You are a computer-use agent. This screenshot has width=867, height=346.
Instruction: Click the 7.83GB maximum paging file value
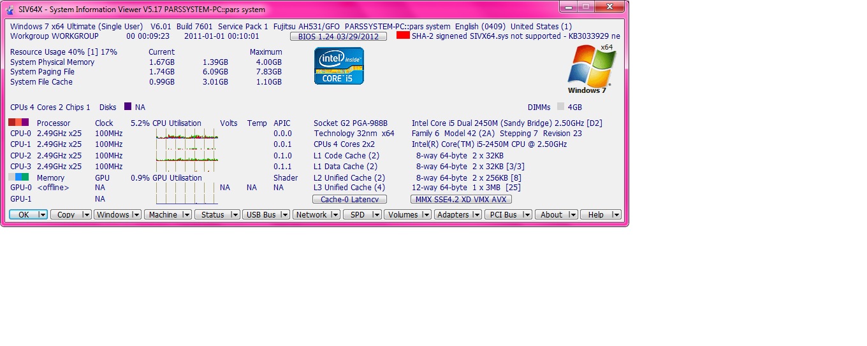click(268, 72)
